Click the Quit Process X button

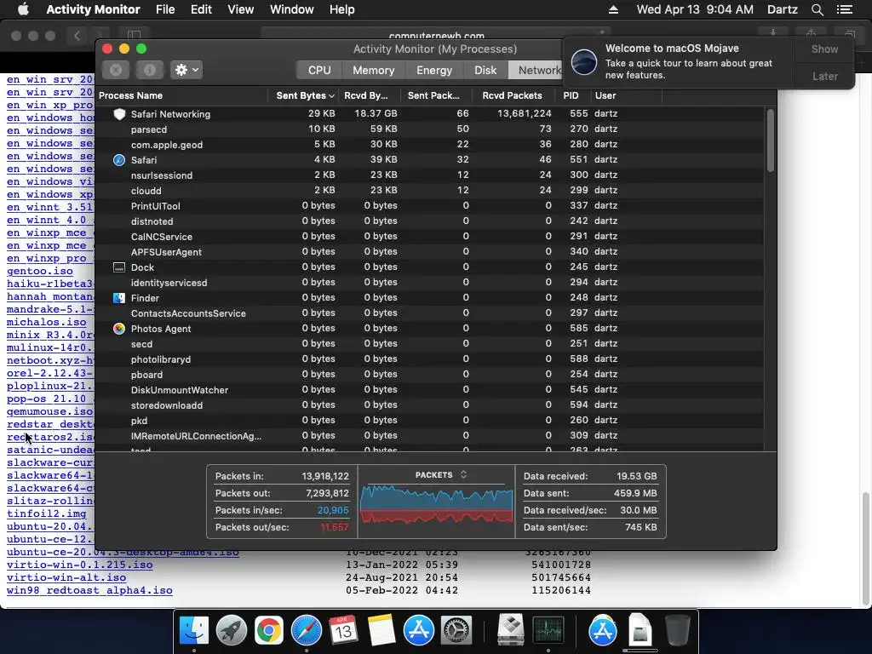point(116,70)
